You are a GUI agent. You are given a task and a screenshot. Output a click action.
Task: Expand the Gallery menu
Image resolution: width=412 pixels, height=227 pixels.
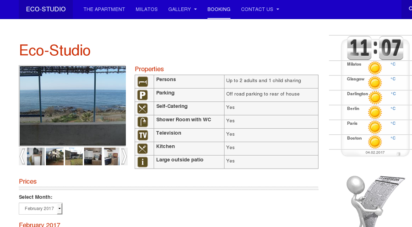182,9
